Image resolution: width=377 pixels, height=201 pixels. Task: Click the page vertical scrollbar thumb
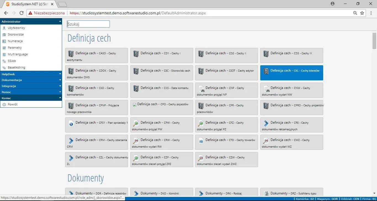pyautogui.click(x=374, y=40)
